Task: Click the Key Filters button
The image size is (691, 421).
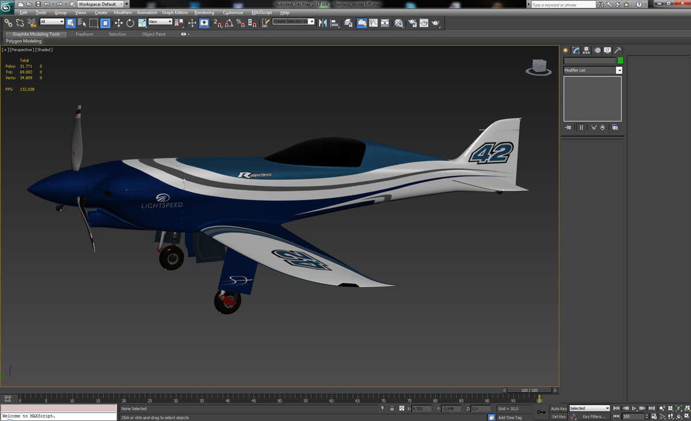Action: [x=594, y=416]
